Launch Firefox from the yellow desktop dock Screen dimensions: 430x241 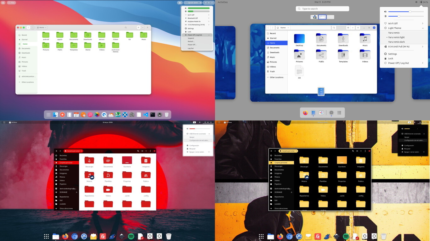pyautogui.click(x=280, y=236)
